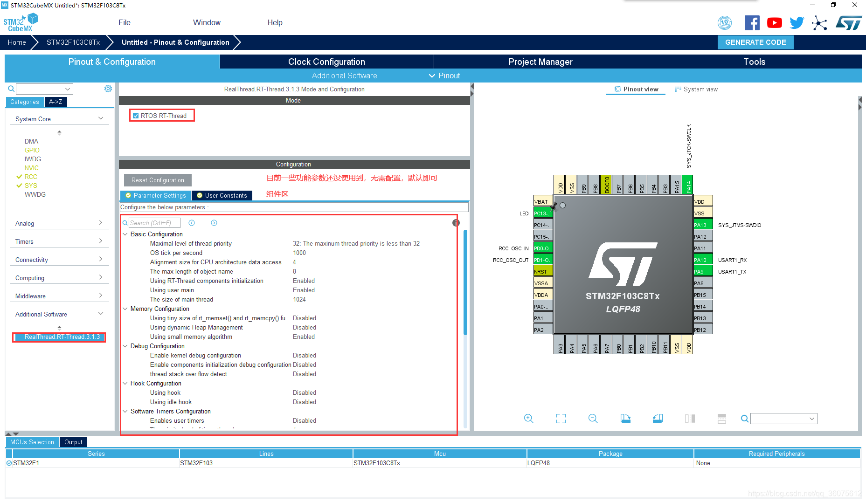Collapse the Memory Configuration group
The height and width of the screenshot is (502, 866).
[x=125, y=309]
